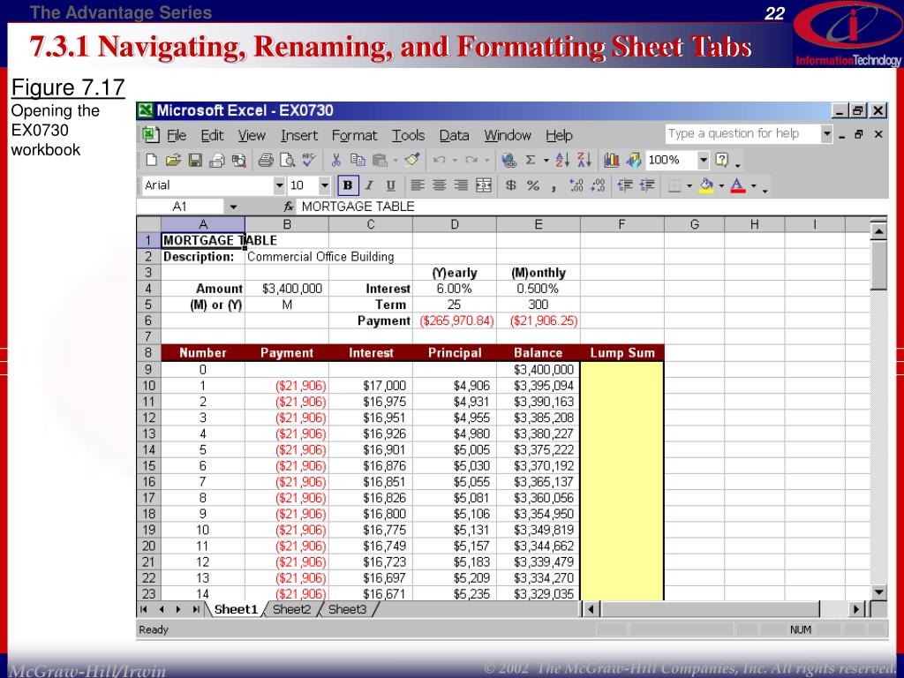
Task: Click the vertical scrollbar down arrow
Action: click(x=878, y=592)
